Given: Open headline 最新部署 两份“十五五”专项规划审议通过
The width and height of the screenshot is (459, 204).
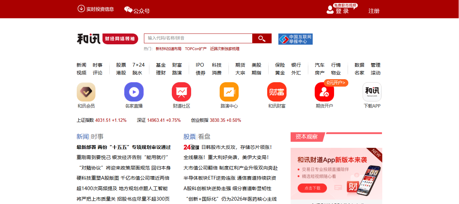Looking at the screenshot, I should 124,147.
